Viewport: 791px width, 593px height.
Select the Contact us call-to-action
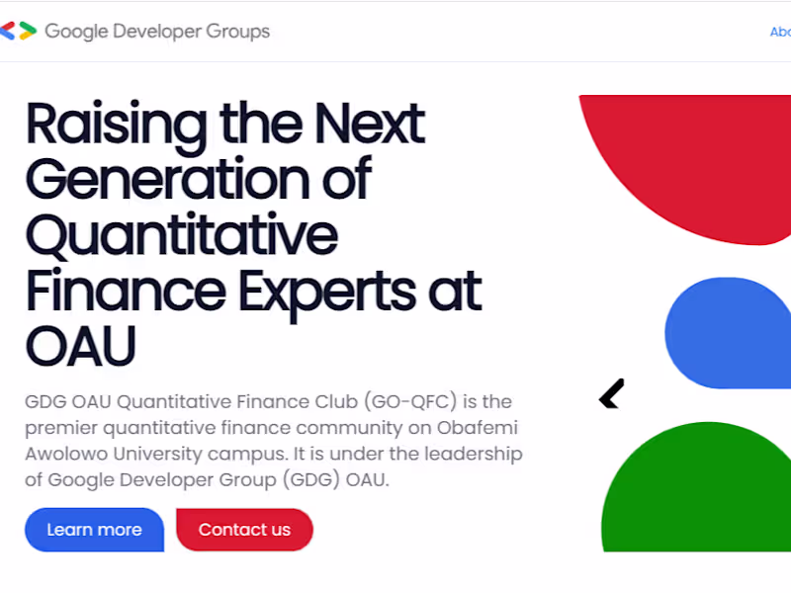(244, 530)
